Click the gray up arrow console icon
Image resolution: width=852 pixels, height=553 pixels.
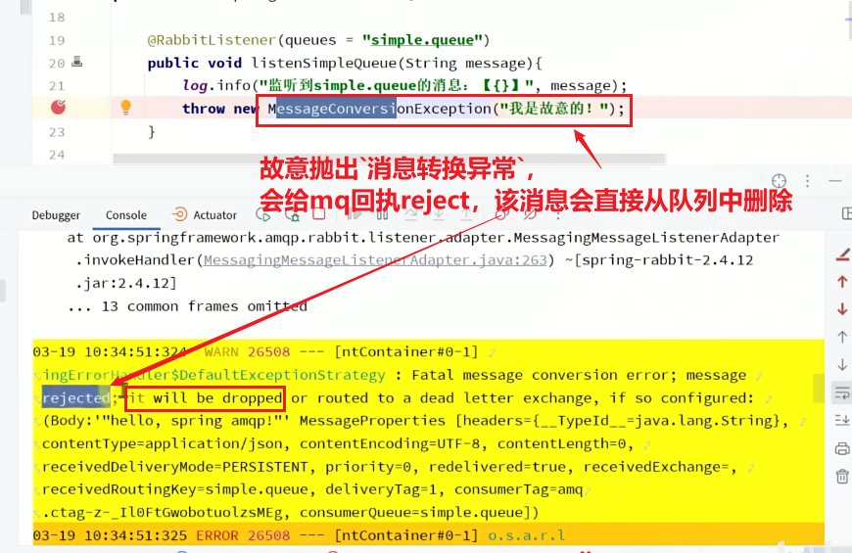point(842,337)
